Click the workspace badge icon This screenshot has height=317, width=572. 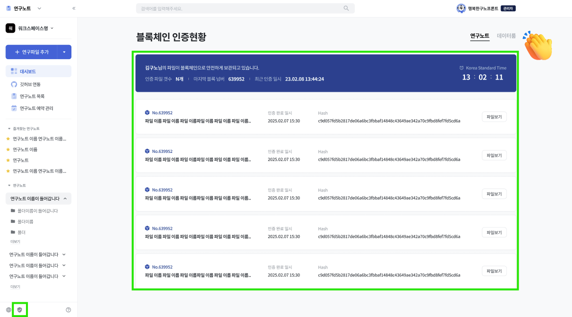click(10, 28)
